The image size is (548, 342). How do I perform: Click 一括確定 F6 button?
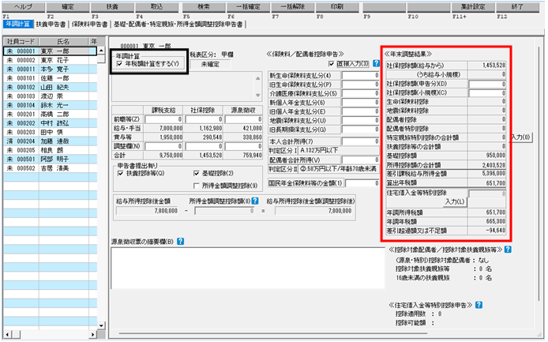(x=249, y=7)
